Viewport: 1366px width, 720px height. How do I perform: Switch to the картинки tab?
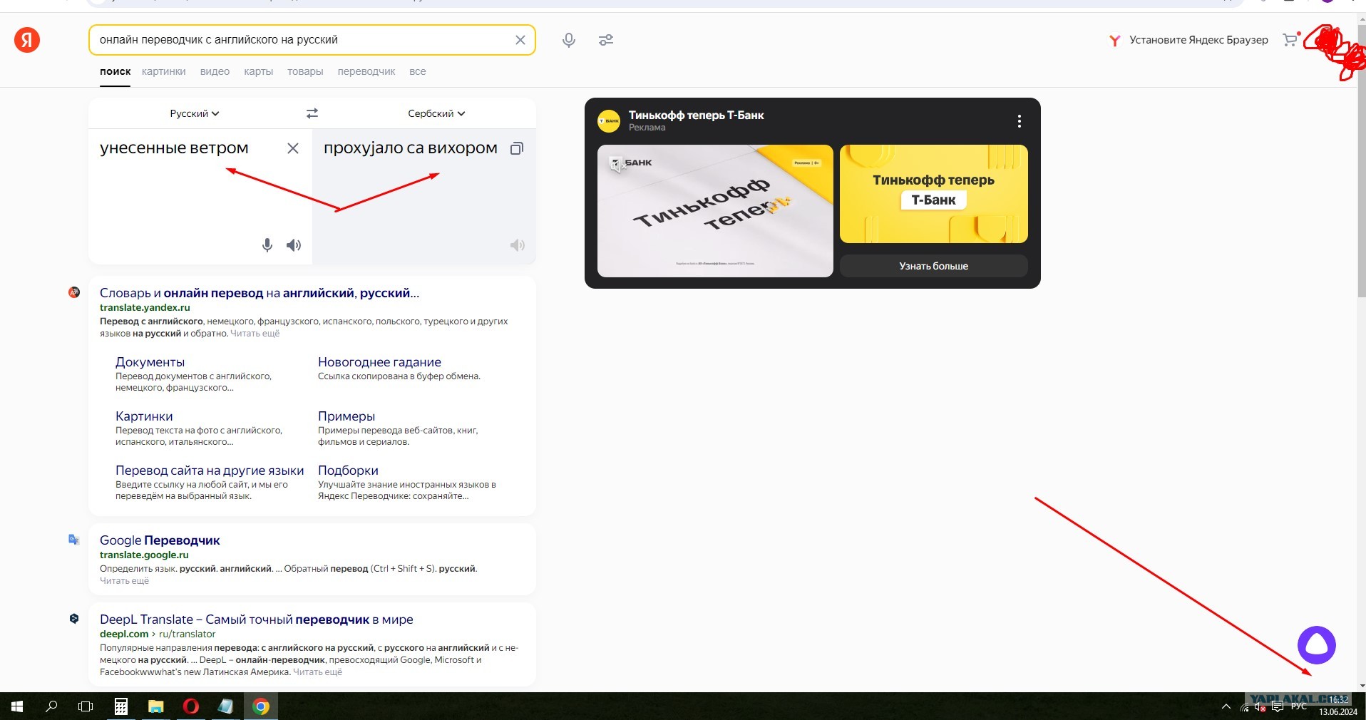pyautogui.click(x=164, y=71)
